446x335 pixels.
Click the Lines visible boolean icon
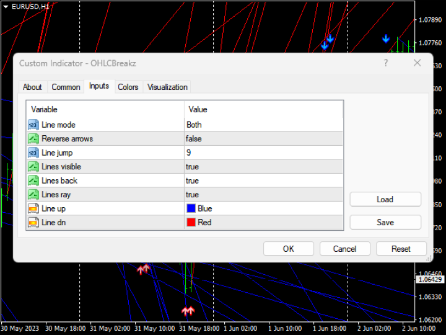[33, 167]
